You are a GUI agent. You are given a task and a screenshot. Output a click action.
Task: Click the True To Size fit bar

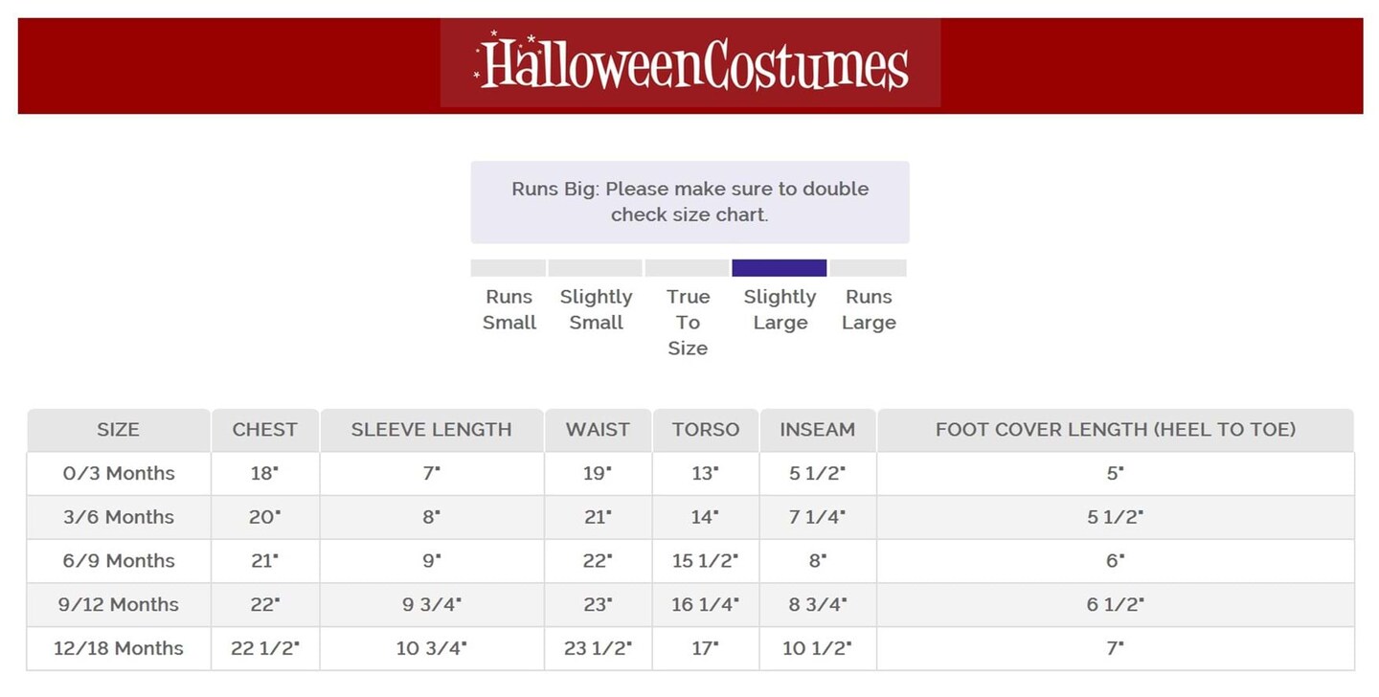[x=687, y=268]
